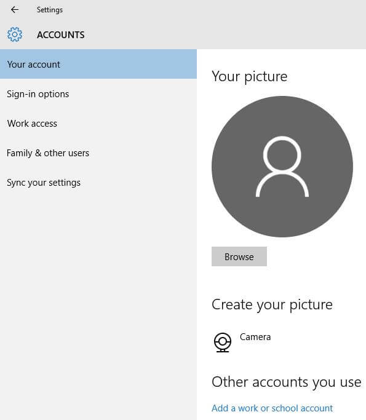Select Your account in sidebar

(x=98, y=64)
